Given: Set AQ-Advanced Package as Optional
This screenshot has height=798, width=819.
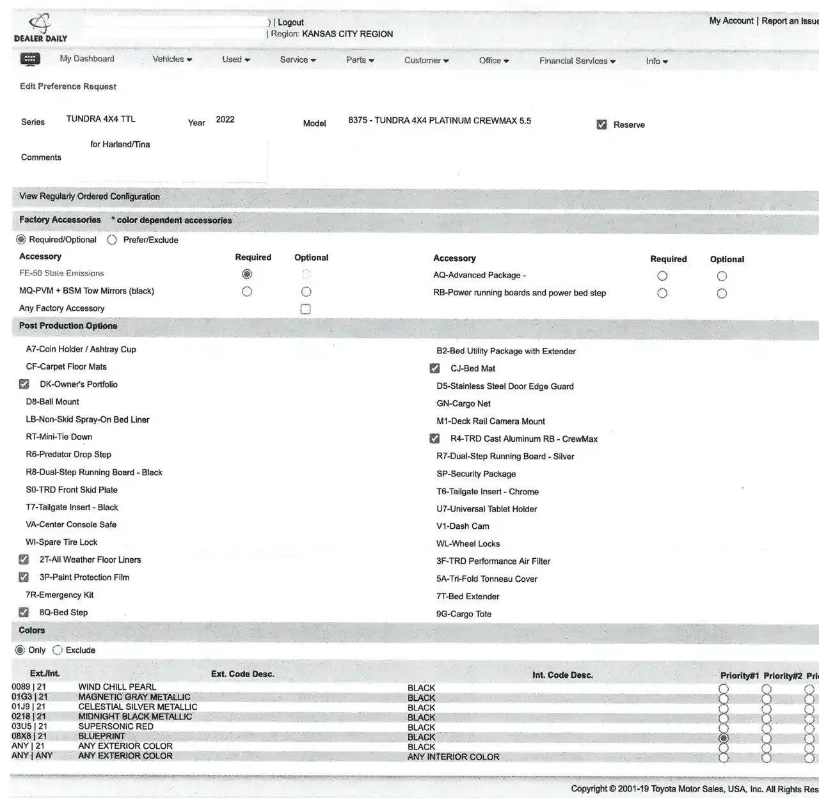Looking at the screenshot, I should click(722, 276).
